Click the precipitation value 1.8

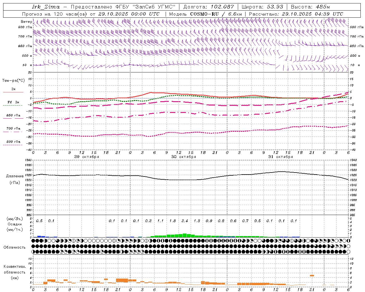click(173, 221)
